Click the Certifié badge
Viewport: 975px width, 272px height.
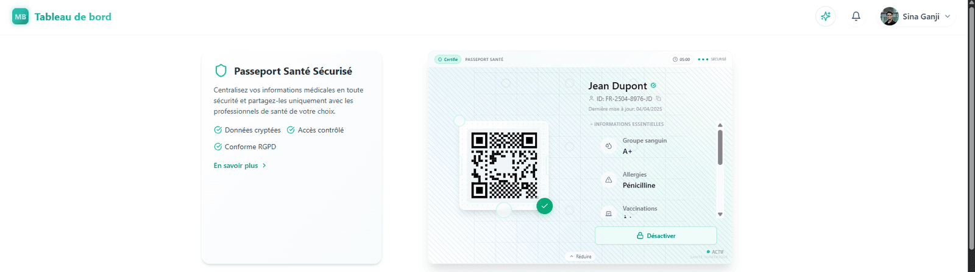pos(448,60)
